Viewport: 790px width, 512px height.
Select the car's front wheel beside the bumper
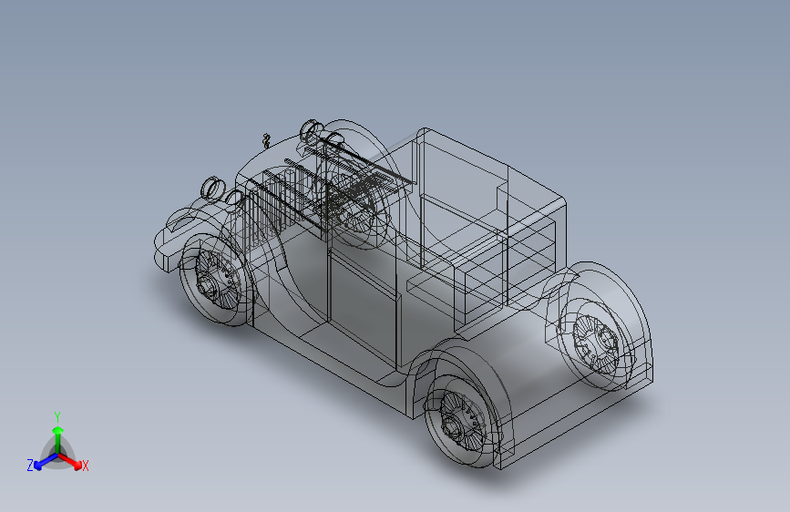[x=216, y=280]
